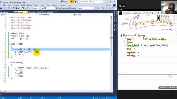Pick the pink highlighter swatch in the palette

164,16
